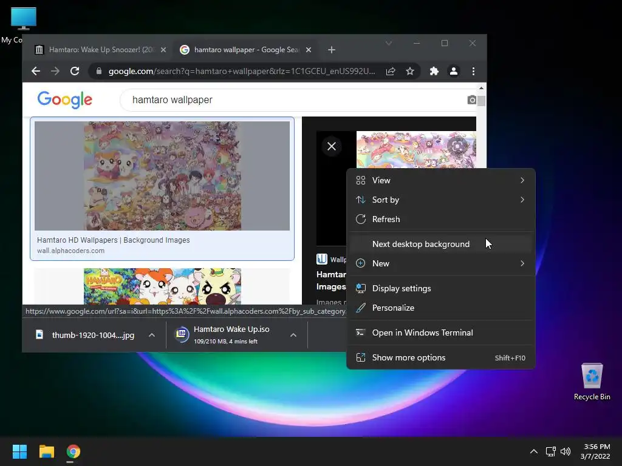This screenshot has width=622, height=466.
Task: Choose Personalize in the context menu
Action: pos(441,308)
